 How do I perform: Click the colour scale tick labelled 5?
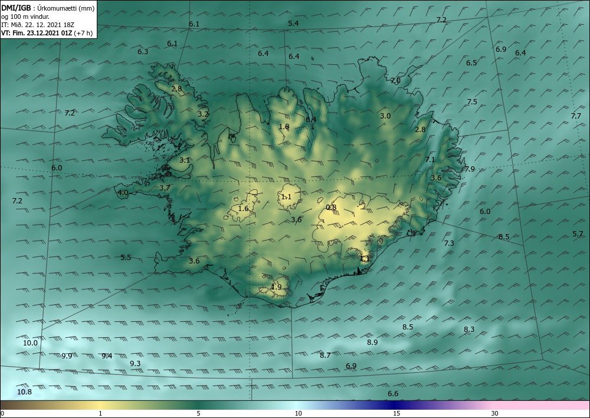click(x=198, y=413)
